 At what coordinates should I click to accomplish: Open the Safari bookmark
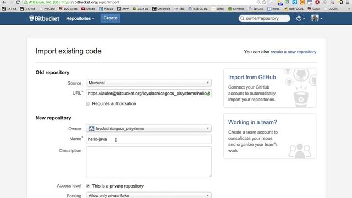(x=218, y=9)
